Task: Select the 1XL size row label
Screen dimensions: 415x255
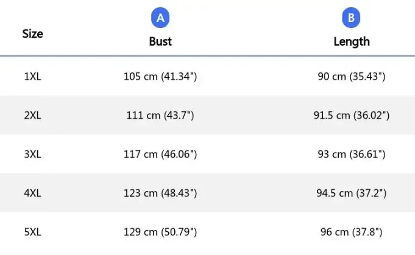Action: click(x=33, y=77)
